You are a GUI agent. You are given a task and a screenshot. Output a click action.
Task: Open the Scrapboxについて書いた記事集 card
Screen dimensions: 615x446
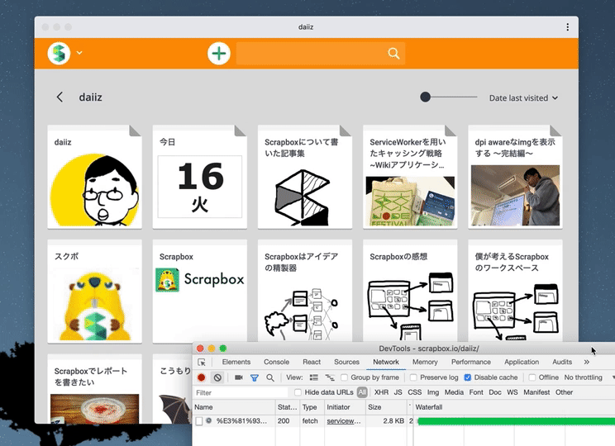305,177
